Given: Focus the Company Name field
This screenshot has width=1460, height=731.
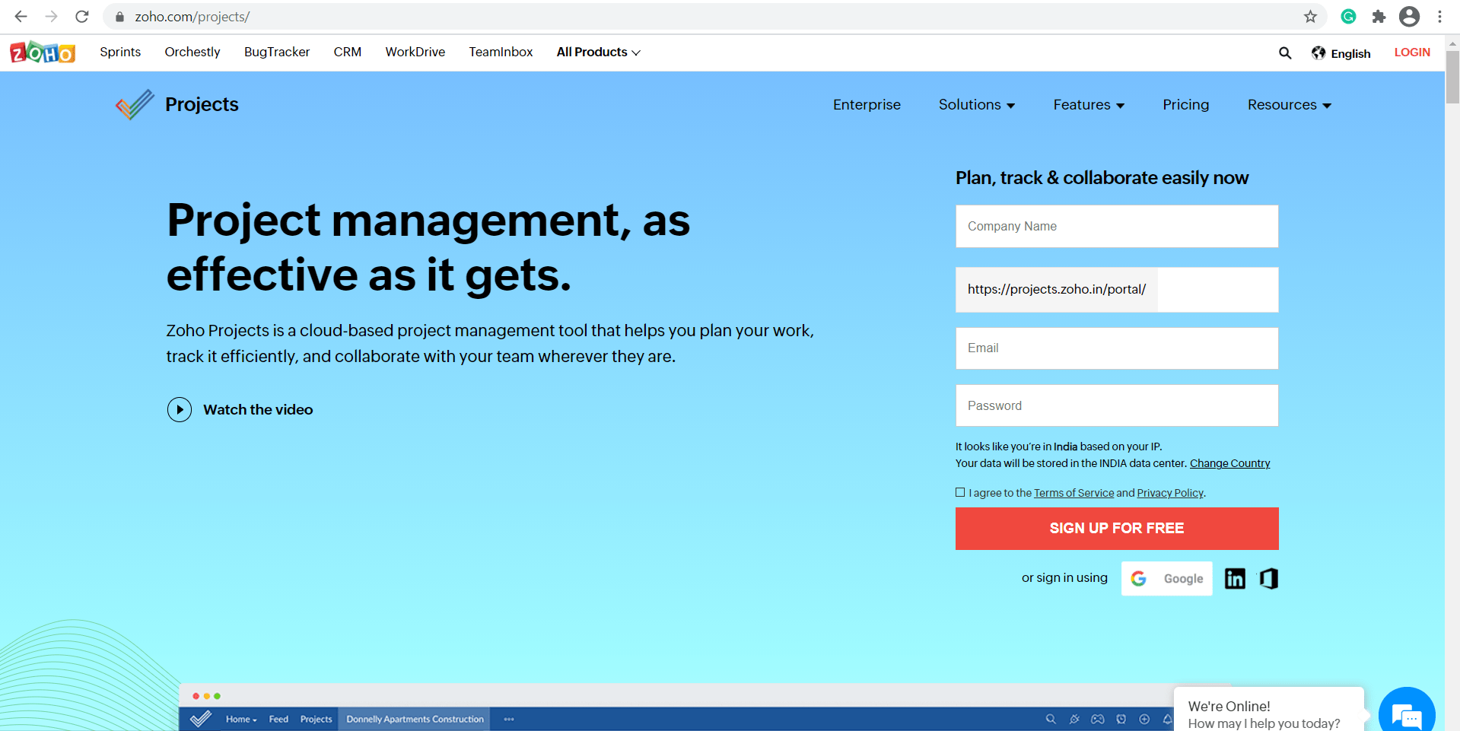Looking at the screenshot, I should click(x=1117, y=226).
